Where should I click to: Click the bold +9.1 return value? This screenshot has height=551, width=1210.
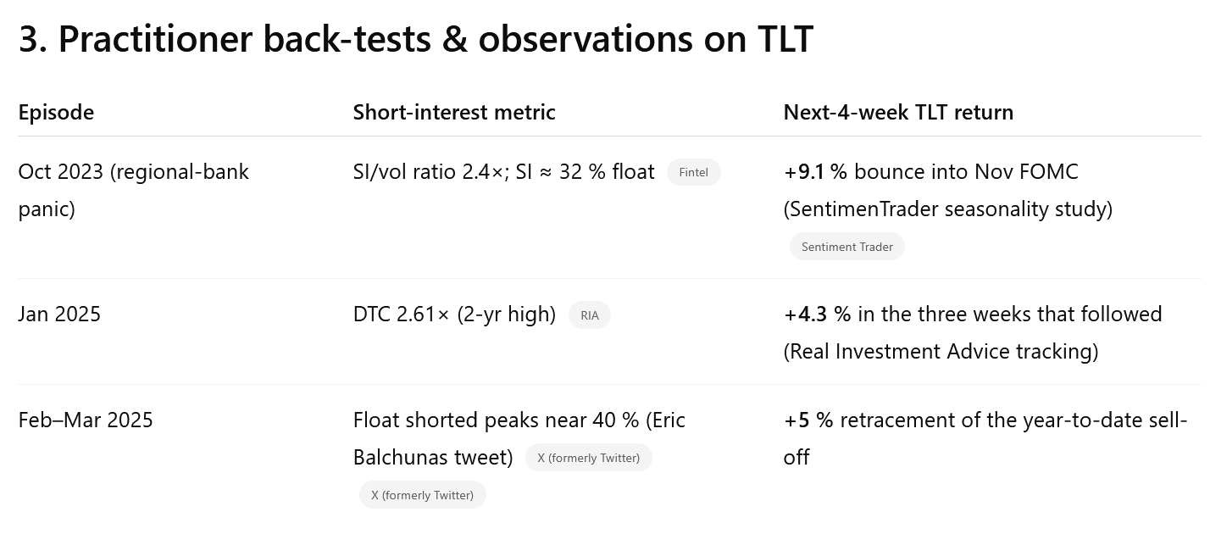(804, 172)
